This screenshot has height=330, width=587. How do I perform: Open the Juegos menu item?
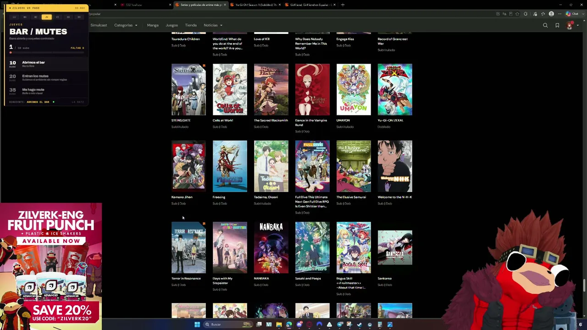point(172,25)
